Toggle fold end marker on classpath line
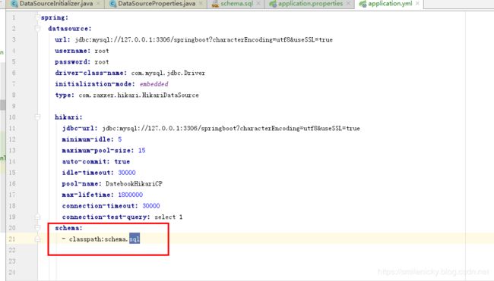Image resolution: width=494 pixels, height=281 pixels. [37, 239]
